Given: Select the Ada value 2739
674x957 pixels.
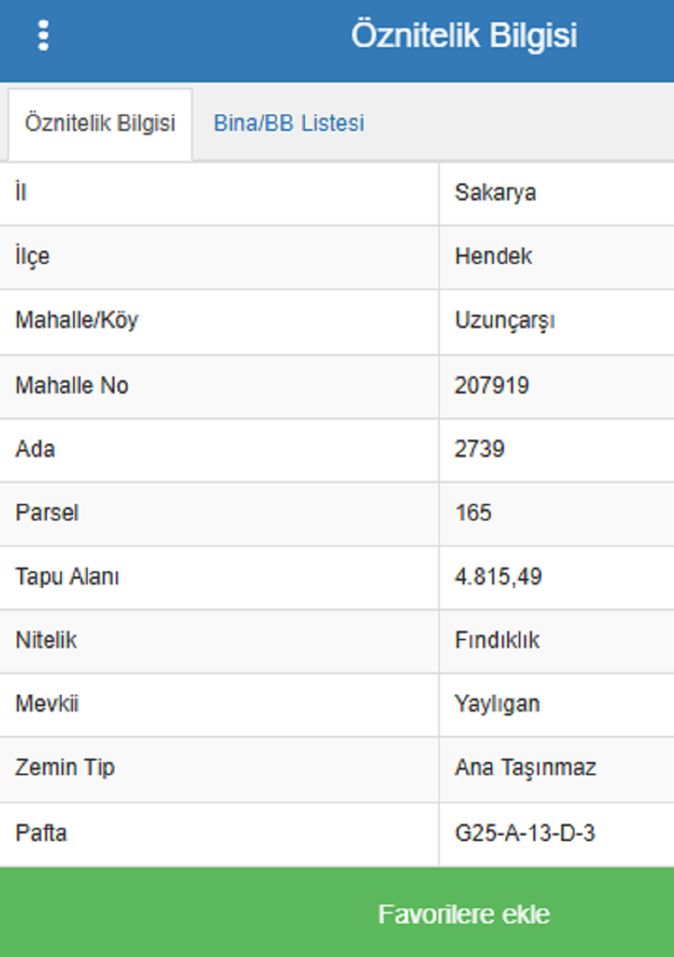Looking at the screenshot, I should 480,449.
